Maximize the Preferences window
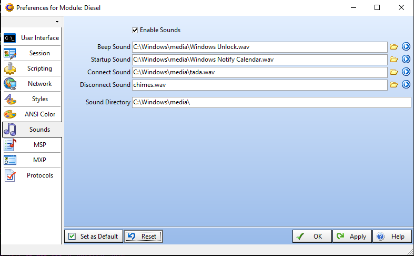Viewport: 414px width, 256px height. (377, 7)
